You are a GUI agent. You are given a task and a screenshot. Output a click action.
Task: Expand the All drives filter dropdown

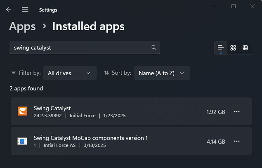pos(70,73)
